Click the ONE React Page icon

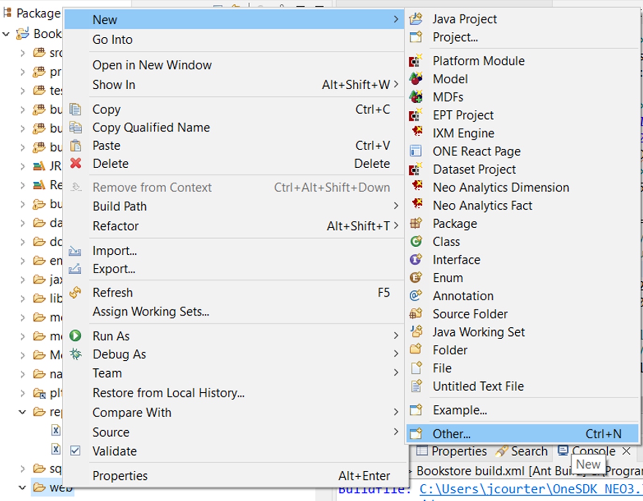[x=416, y=151]
